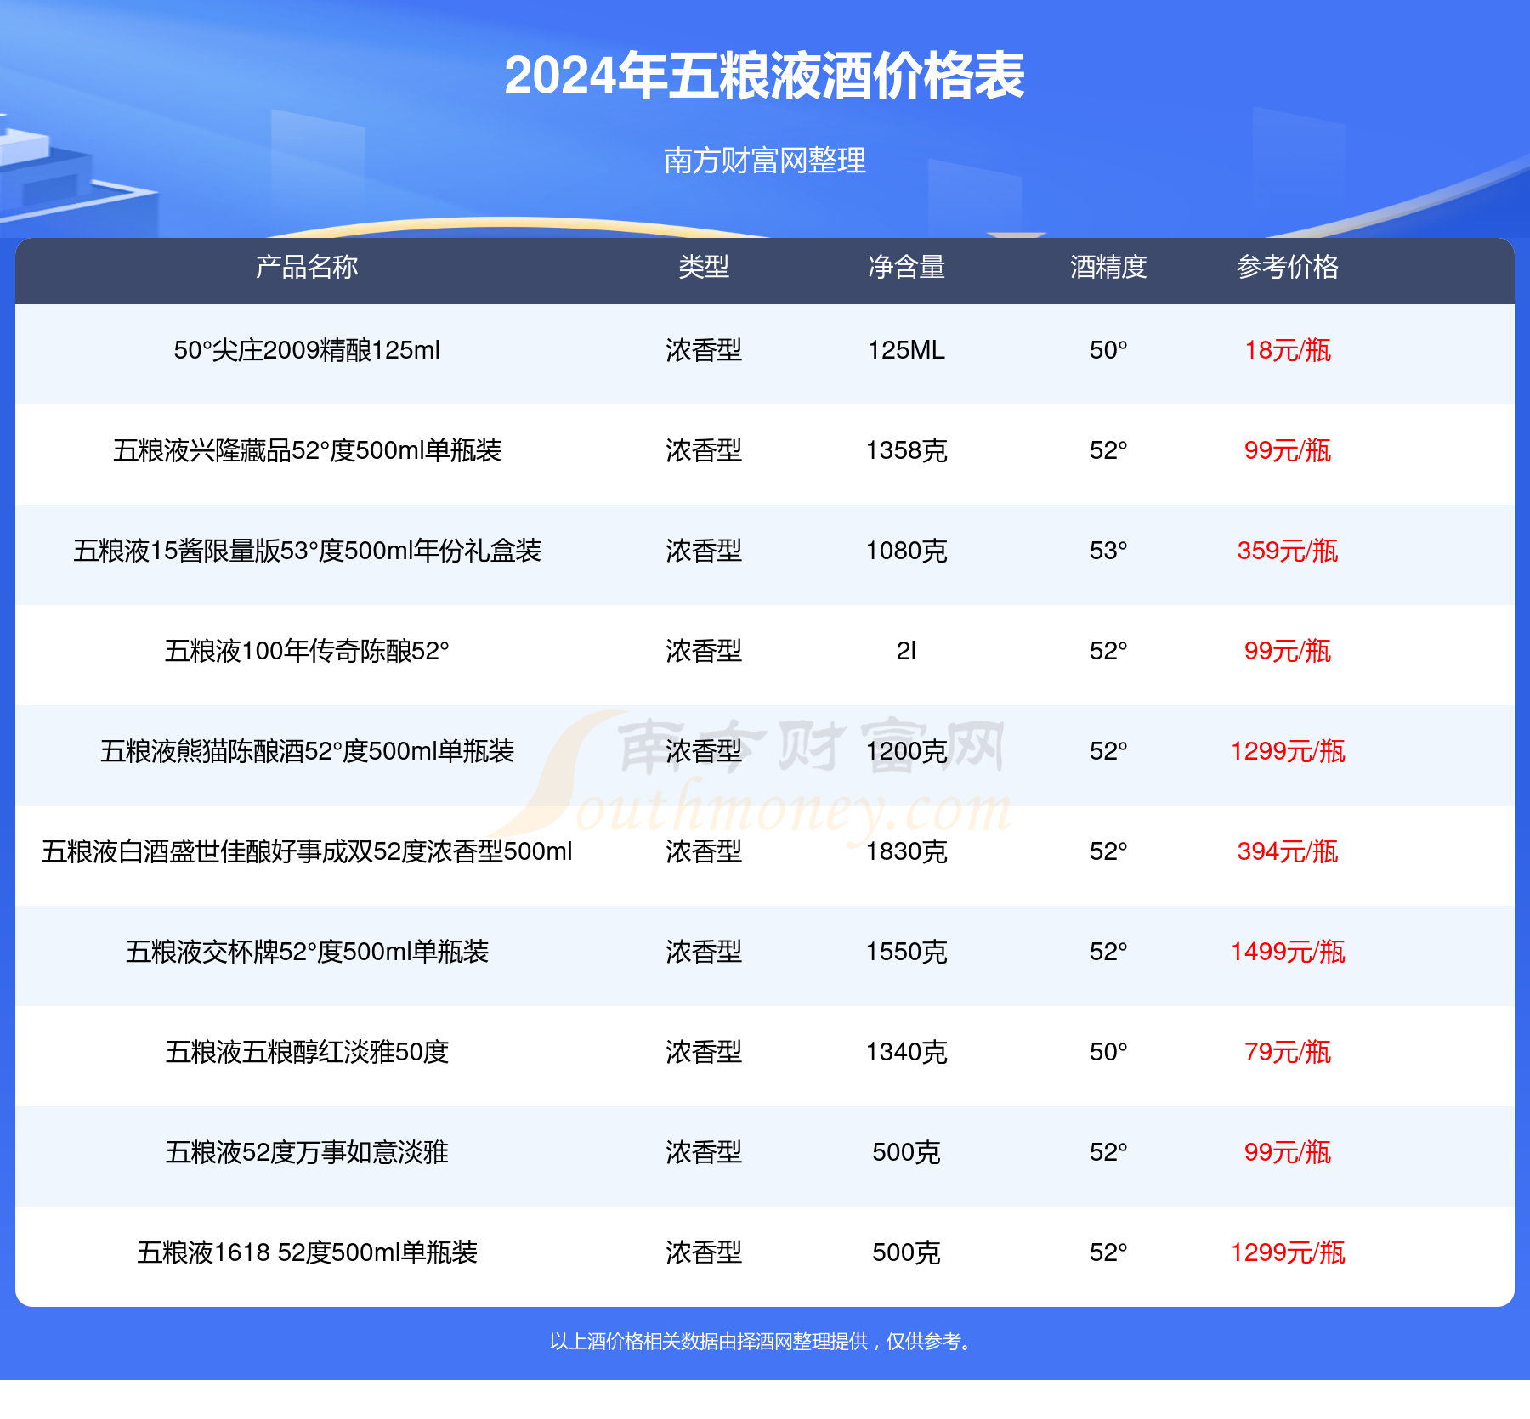This screenshot has width=1530, height=1419.
Task: Click the 99元/瓶 price for 万事如意淡雅
Action: point(1288,1152)
